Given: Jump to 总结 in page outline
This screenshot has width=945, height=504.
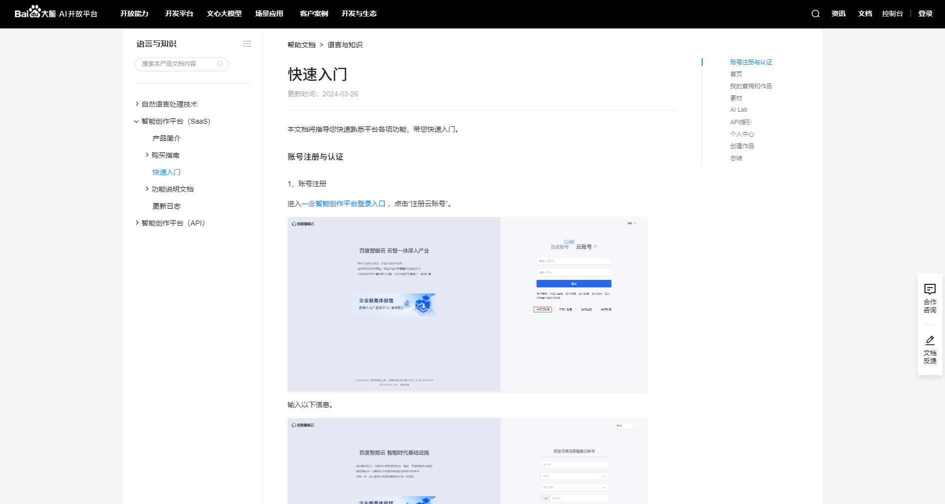Looking at the screenshot, I should click(x=736, y=158).
